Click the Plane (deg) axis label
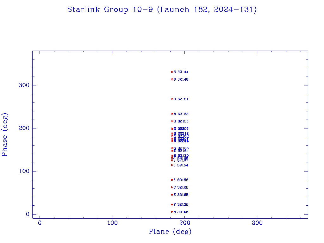The image size is (324, 243). pyautogui.click(x=170, y=232)
